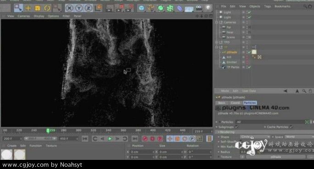Select the Move tool in toolbar
Screen dimensions: 314x169
pyautogui.click(x=28, y=8)
